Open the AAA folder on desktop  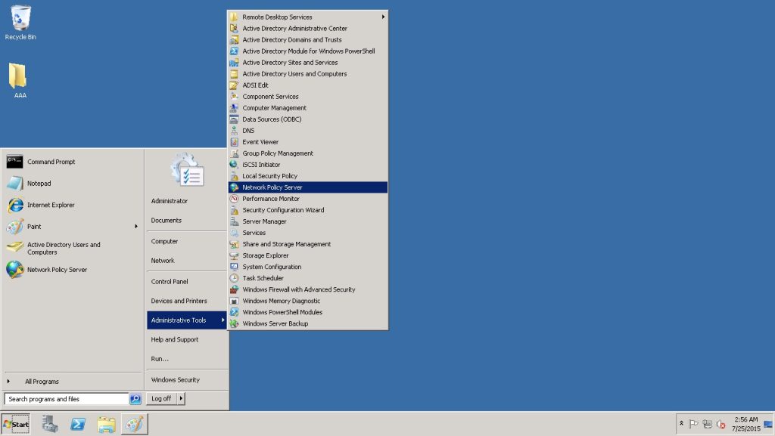click(18, 76)
